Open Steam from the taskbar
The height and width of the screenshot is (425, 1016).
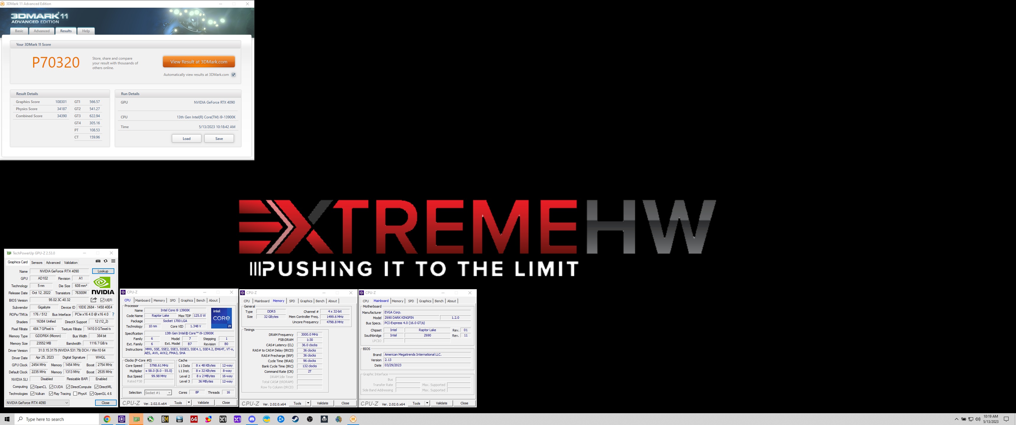[295, 419]
